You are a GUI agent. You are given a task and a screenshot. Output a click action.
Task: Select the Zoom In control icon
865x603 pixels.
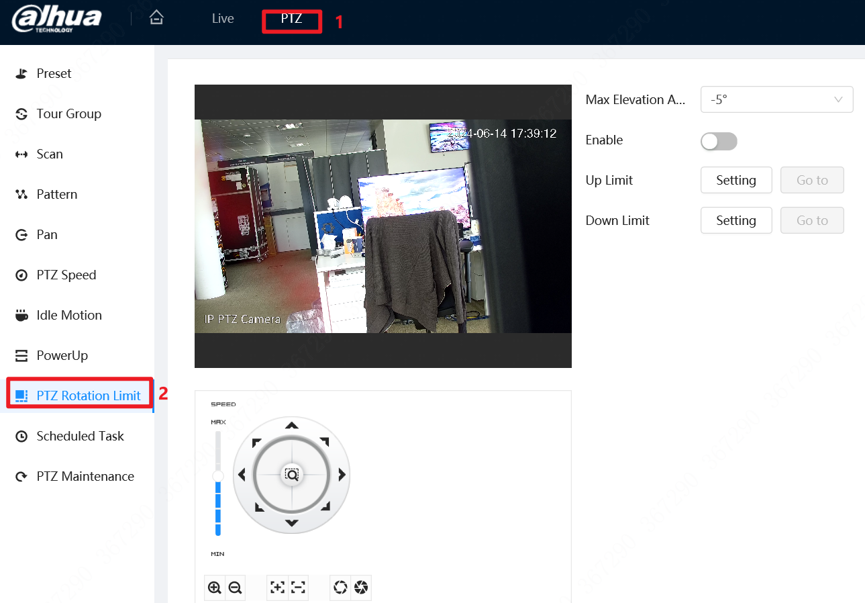pos(215,588)
